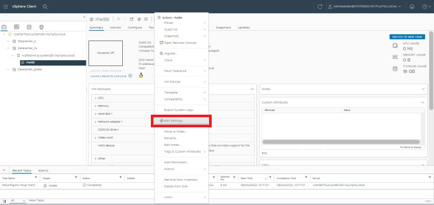The image size is (434, 205).
Task: Choose Move to folder menu entry
Action: point(182,132)
